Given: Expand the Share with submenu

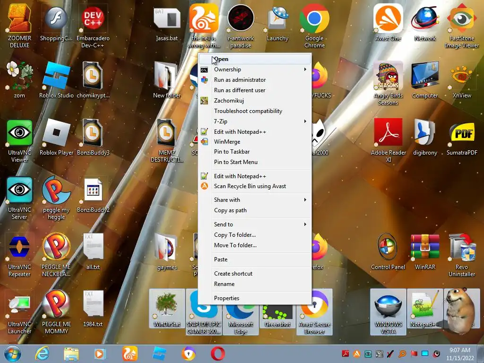Looking at the screenshot, I should pyautogui.click(x=255, y=200).
